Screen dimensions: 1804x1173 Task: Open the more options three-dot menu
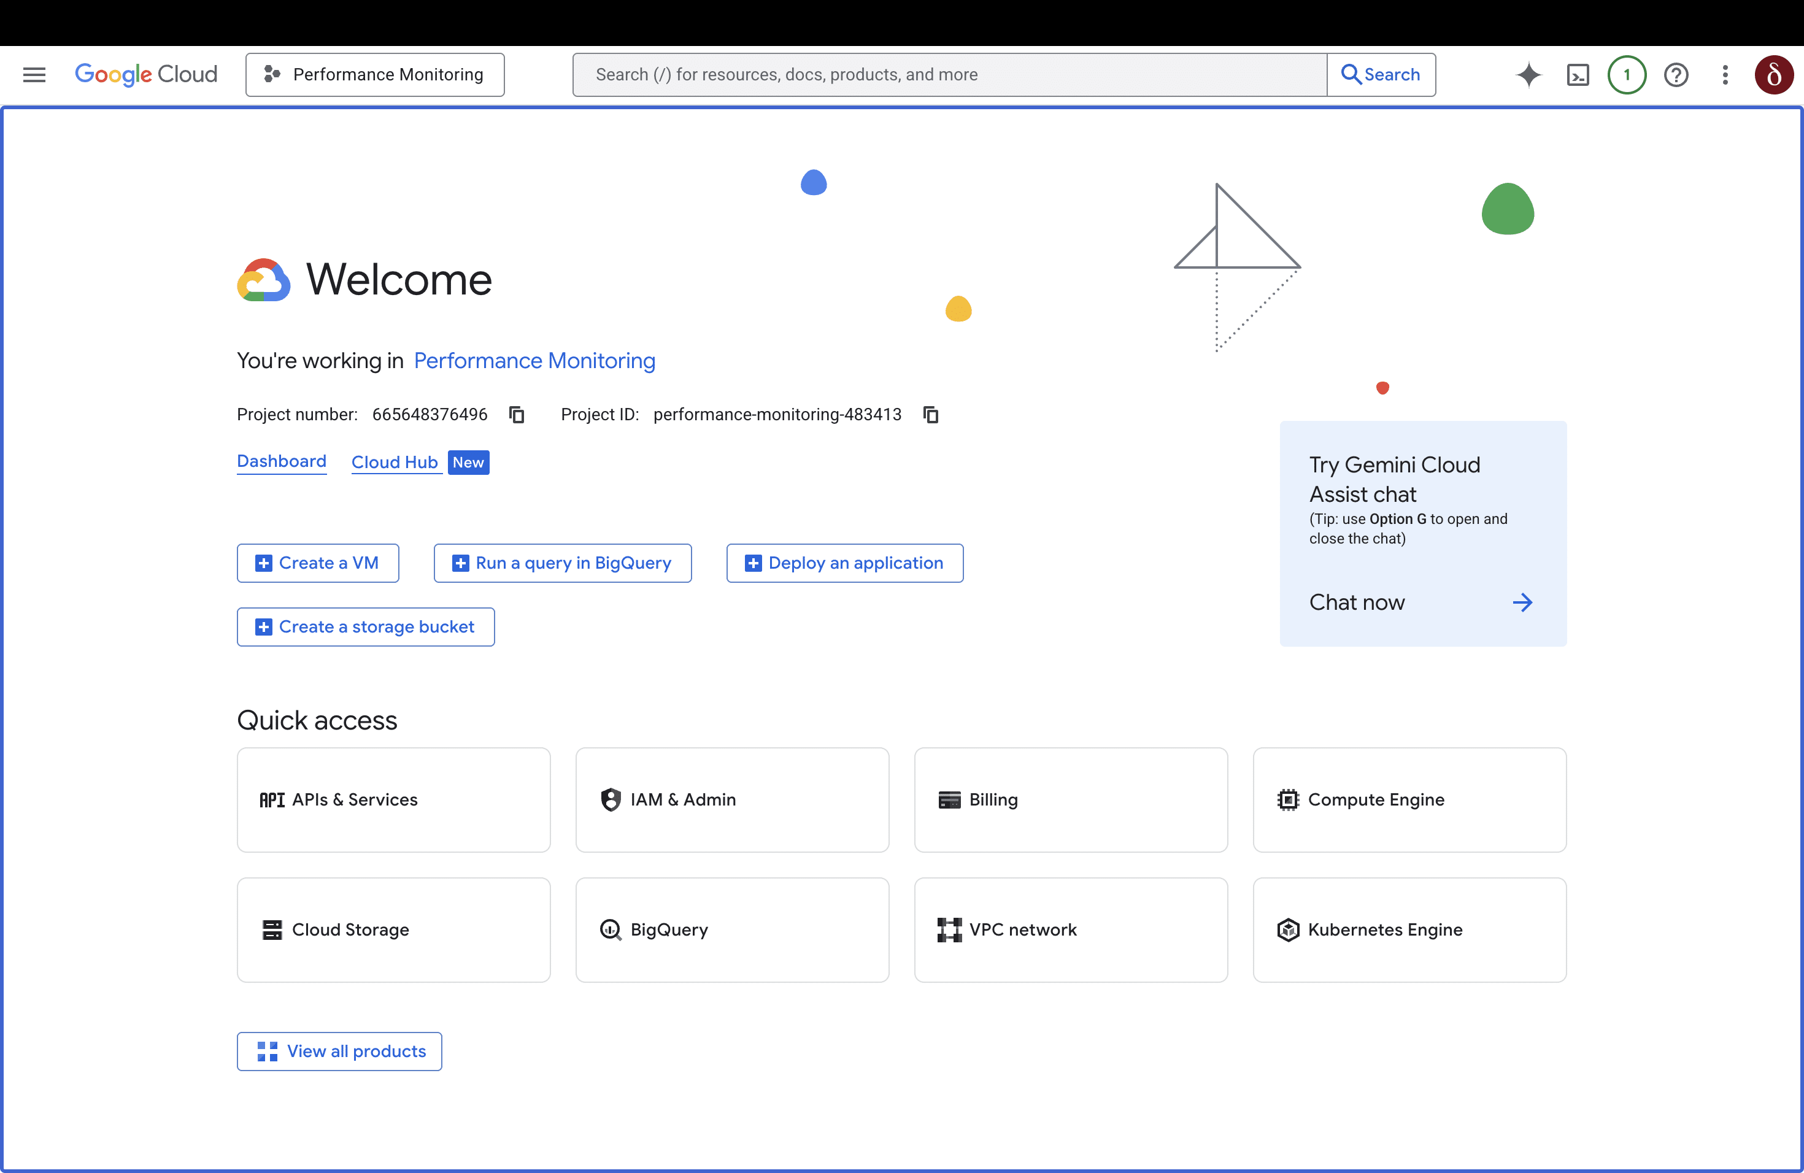1724,74
